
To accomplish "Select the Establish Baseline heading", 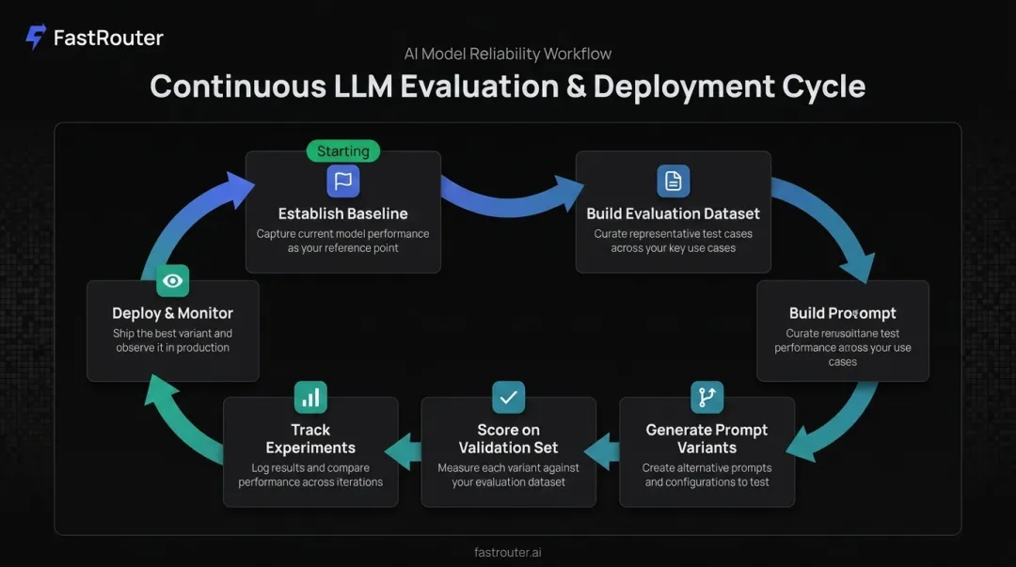I will pyautogui.click(x=342, y=213).
